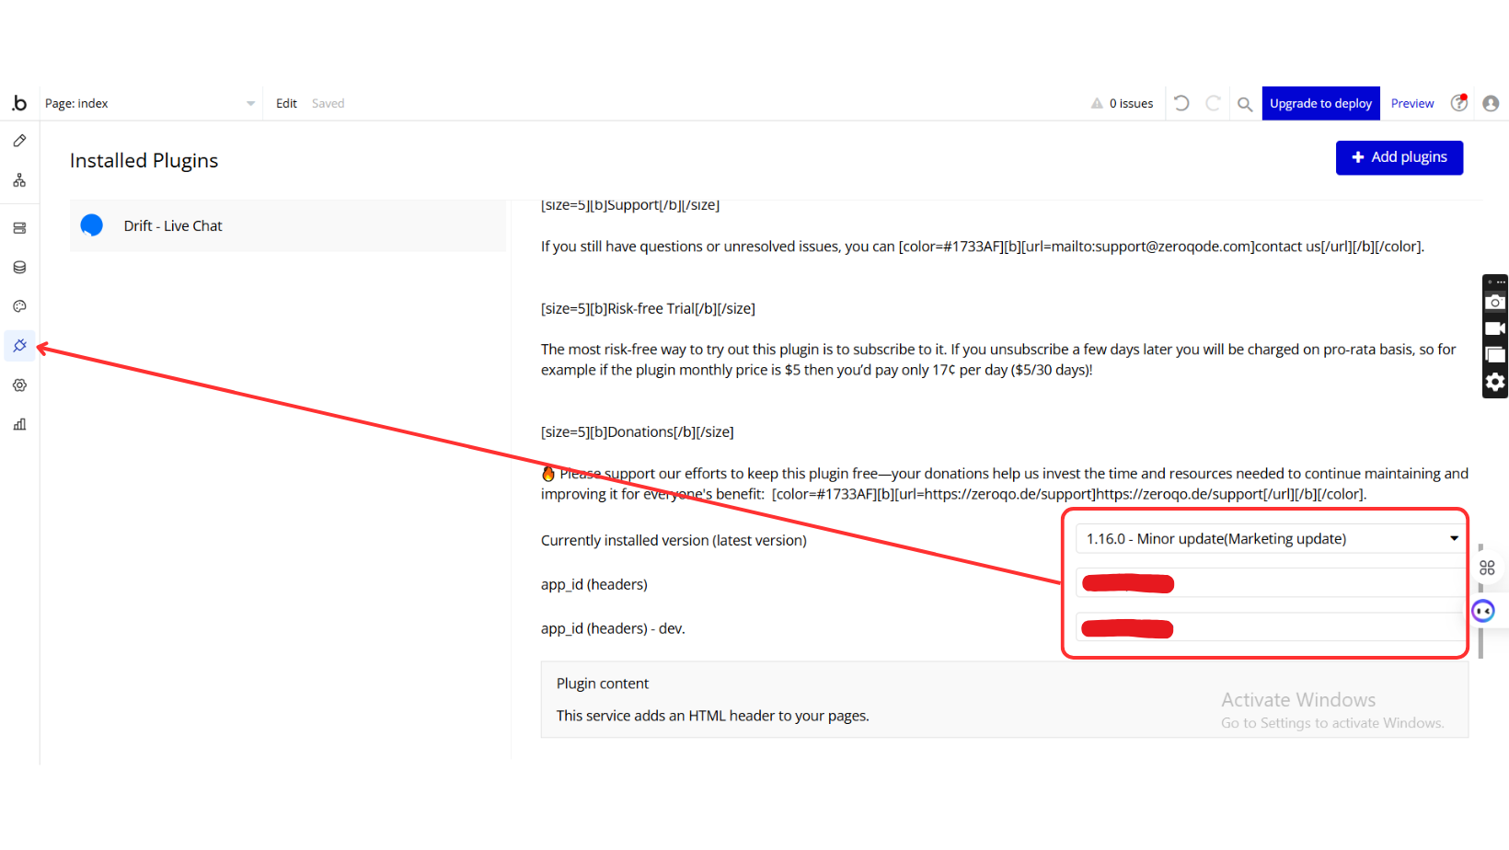Click the Saved status label

(x=328, y=103)
